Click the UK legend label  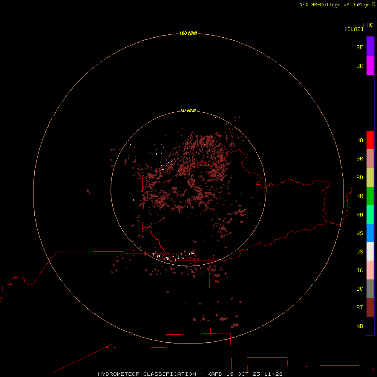coord(359,66)
